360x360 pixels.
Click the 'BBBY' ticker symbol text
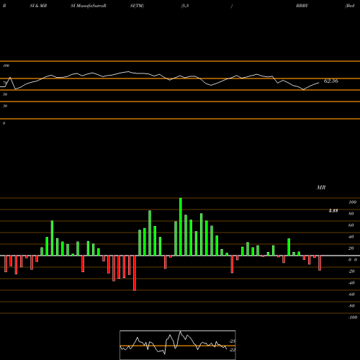302,6
